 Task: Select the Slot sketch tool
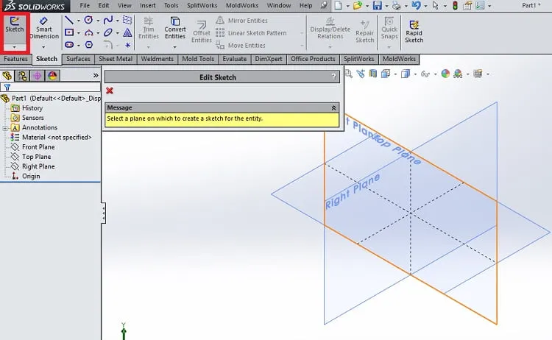coord(69,45)
